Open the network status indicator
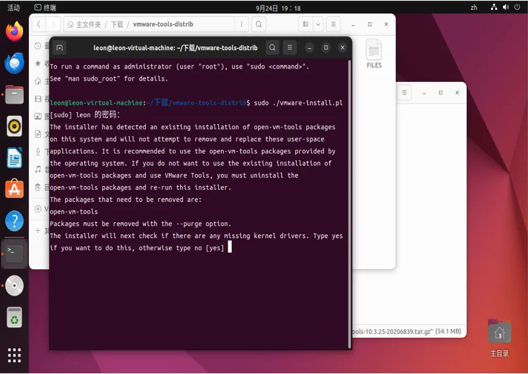 [494, 7]
